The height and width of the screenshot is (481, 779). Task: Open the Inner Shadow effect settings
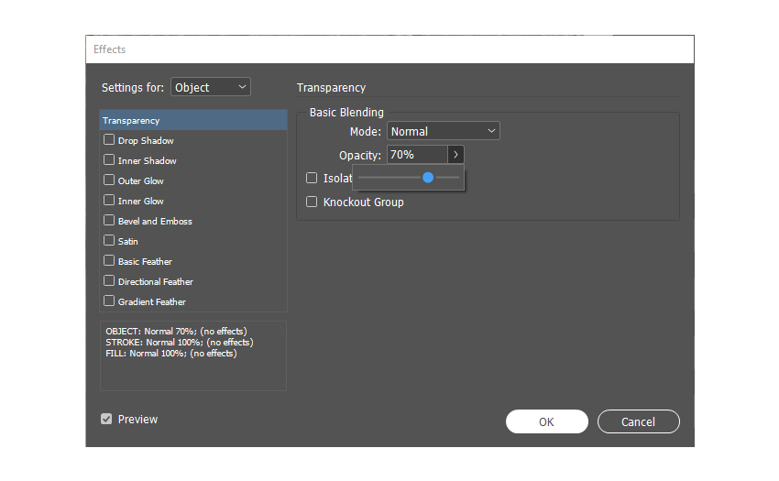click(x=147, y=161)
